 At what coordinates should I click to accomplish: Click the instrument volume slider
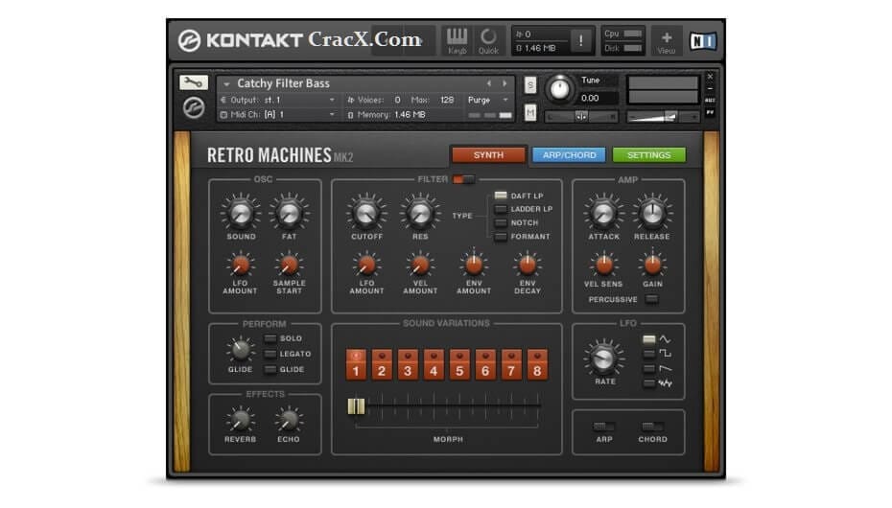pos(664,117)
